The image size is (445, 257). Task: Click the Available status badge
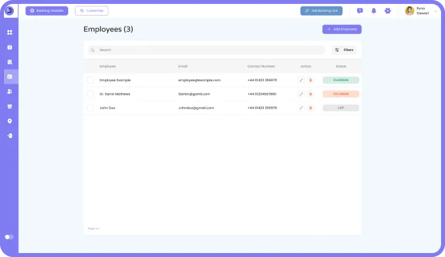pos(341,80)
